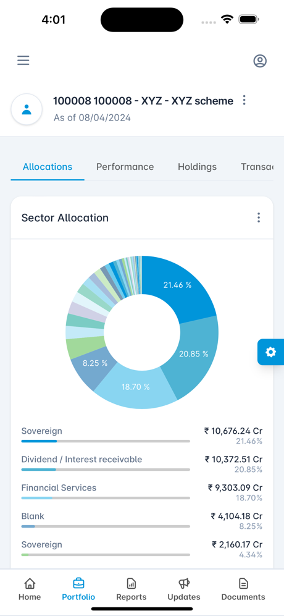
Task: Tap the account avatar circle
Action: [27, 109]
